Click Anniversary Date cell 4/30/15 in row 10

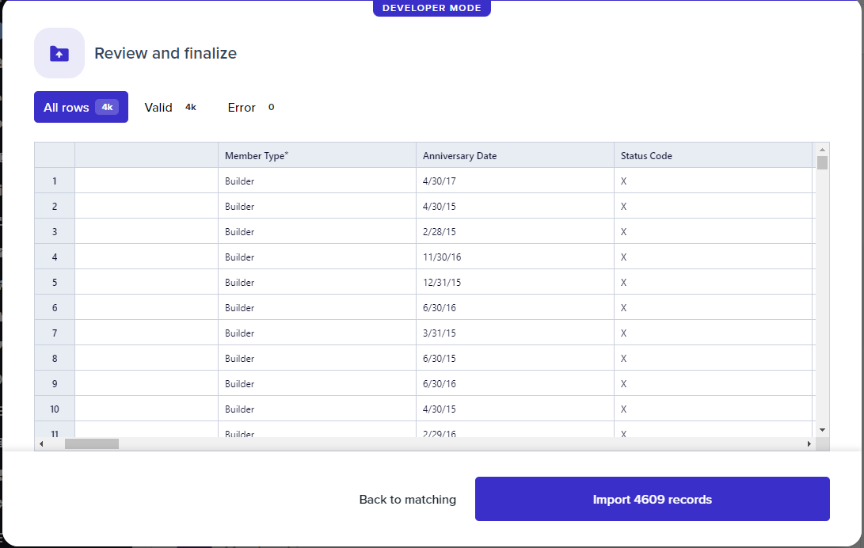tap(516, 409)
